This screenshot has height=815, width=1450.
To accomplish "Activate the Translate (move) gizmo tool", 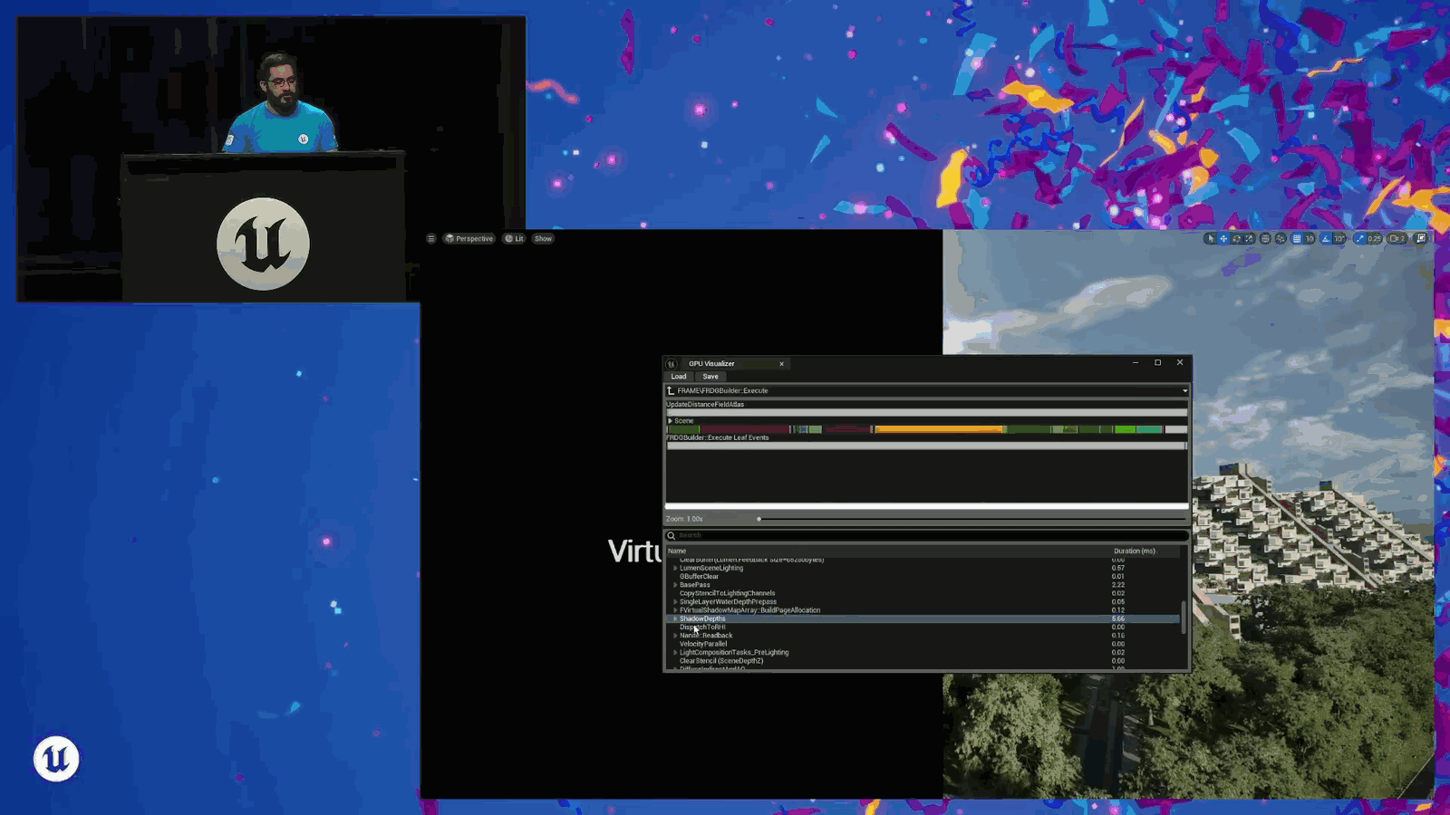I will click(1223, 239).
